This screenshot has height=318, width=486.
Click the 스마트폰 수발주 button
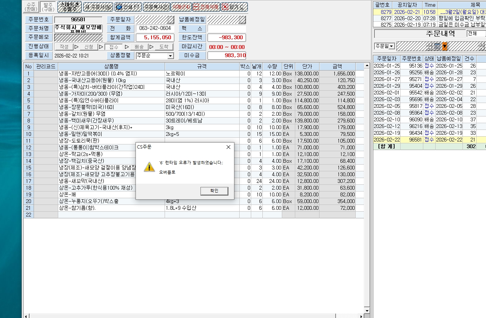(69, 6)
